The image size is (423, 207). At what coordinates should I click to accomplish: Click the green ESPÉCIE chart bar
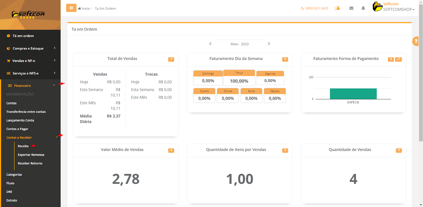coord(353,94)
